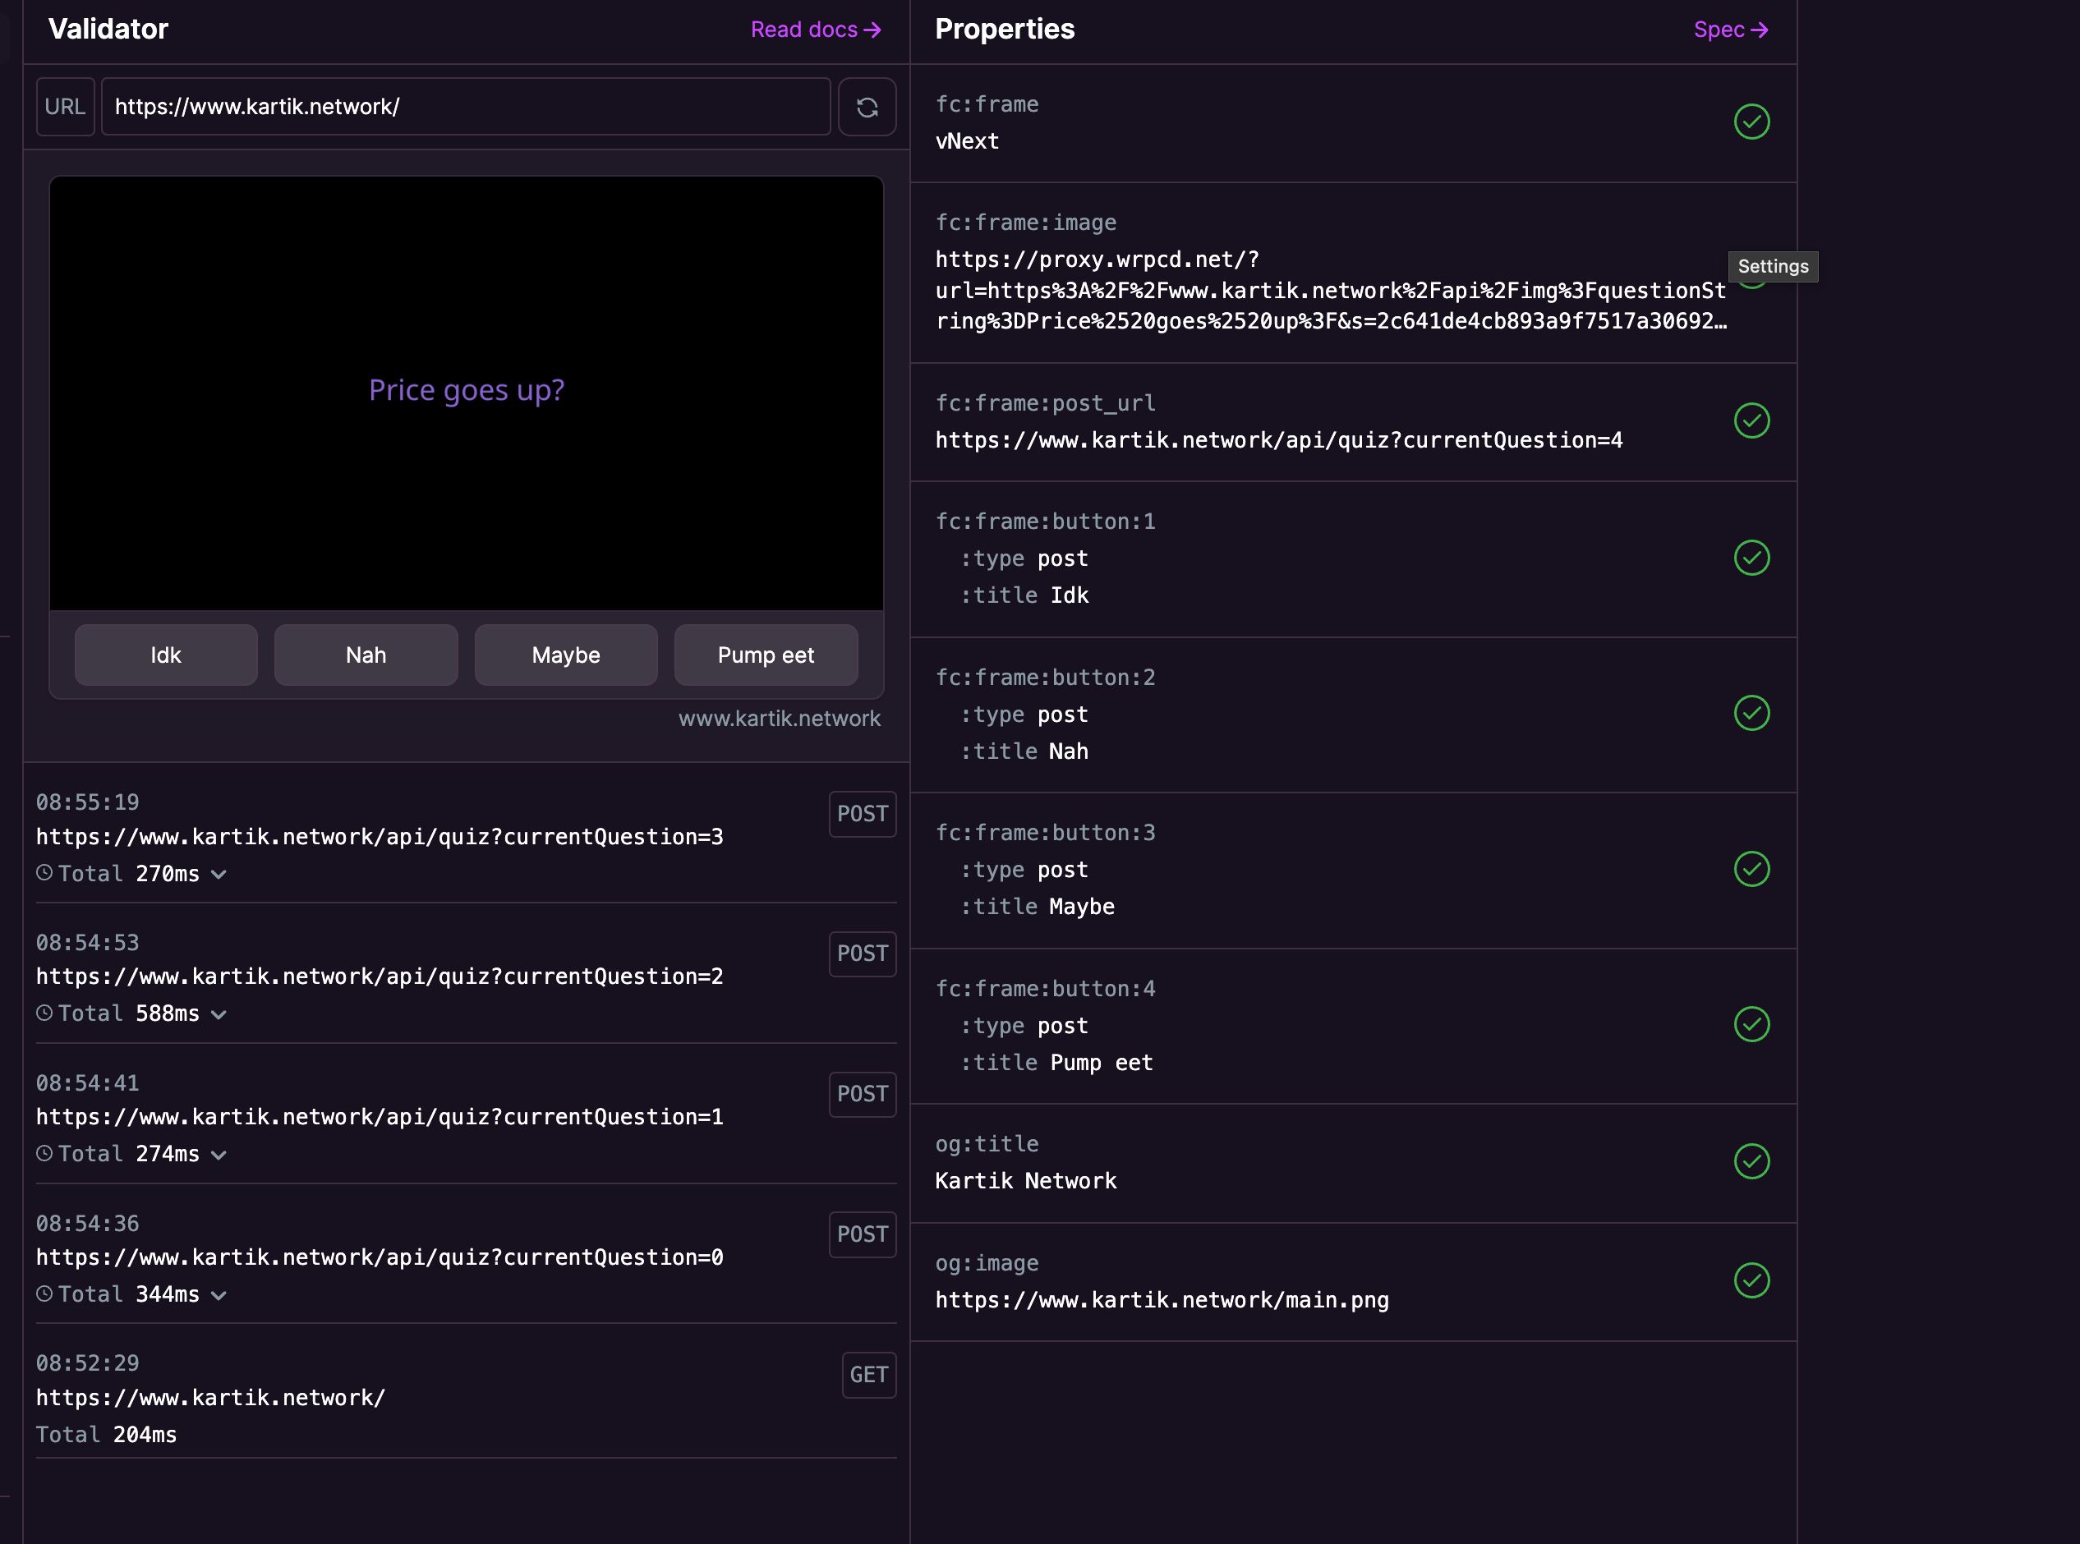Click the og:image main.png URL value
Screen dimensions: 2080x1544
[1162, 1300]
